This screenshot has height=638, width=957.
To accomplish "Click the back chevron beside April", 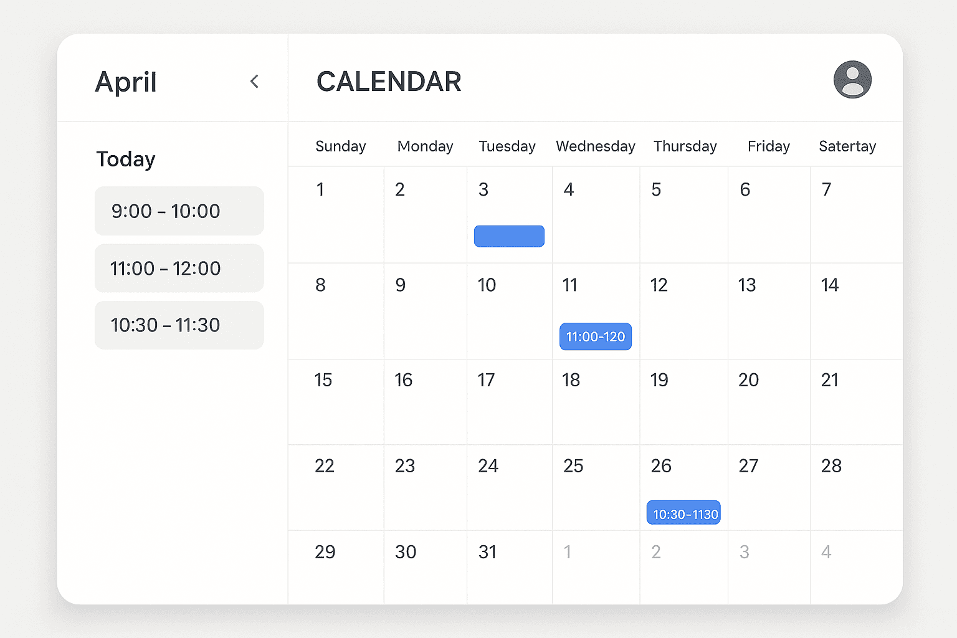I will 255,81.
